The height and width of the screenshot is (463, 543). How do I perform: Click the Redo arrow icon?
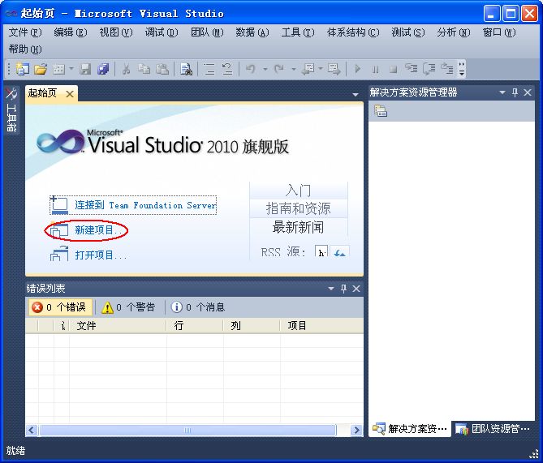coord(278,69)
